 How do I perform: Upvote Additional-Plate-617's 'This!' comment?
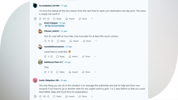coord(45,72)
